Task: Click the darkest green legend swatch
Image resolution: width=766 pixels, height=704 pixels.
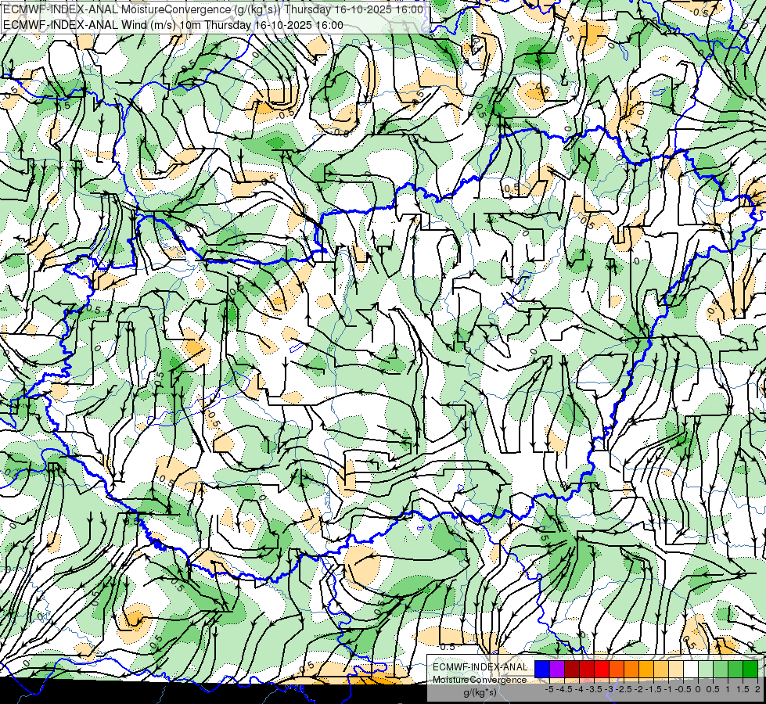Action: click(x=750, y=669)
